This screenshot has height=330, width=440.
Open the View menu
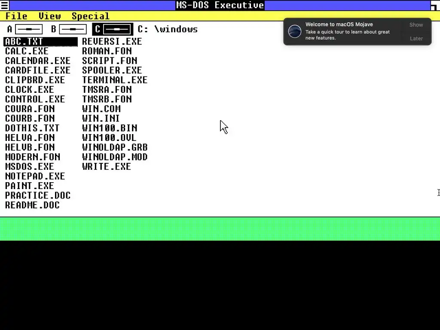[x=50, y=16]
